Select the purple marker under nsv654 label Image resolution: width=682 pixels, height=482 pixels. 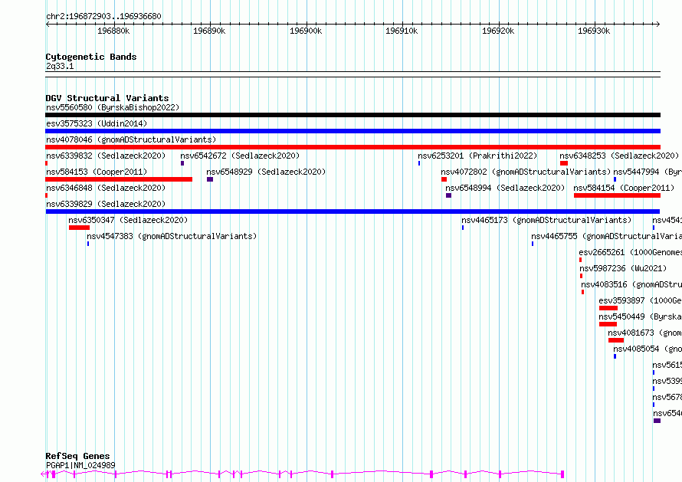click(x=657, y=421)
